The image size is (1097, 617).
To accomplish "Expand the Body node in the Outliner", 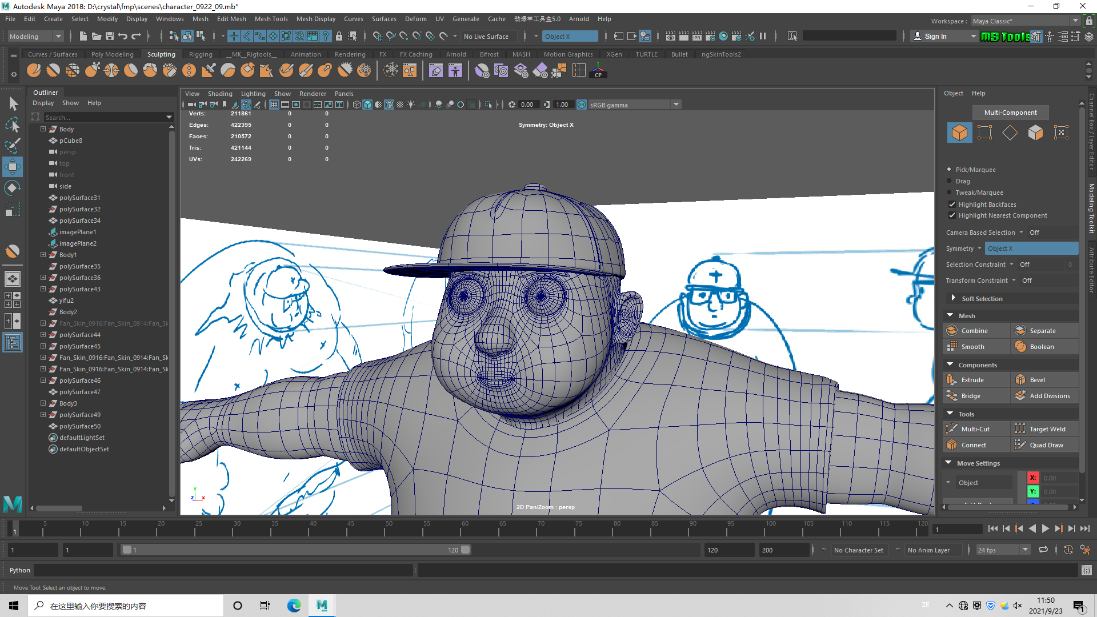I will pyautogui.click(x=43, y=129).
